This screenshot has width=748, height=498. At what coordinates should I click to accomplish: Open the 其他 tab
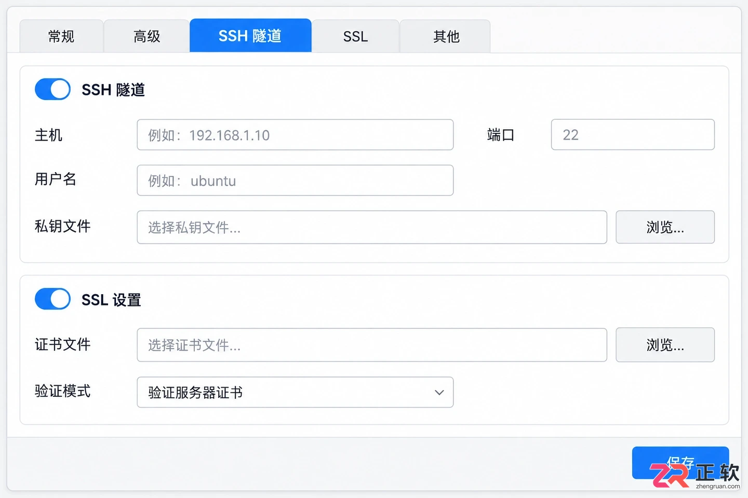coord(445,36)
